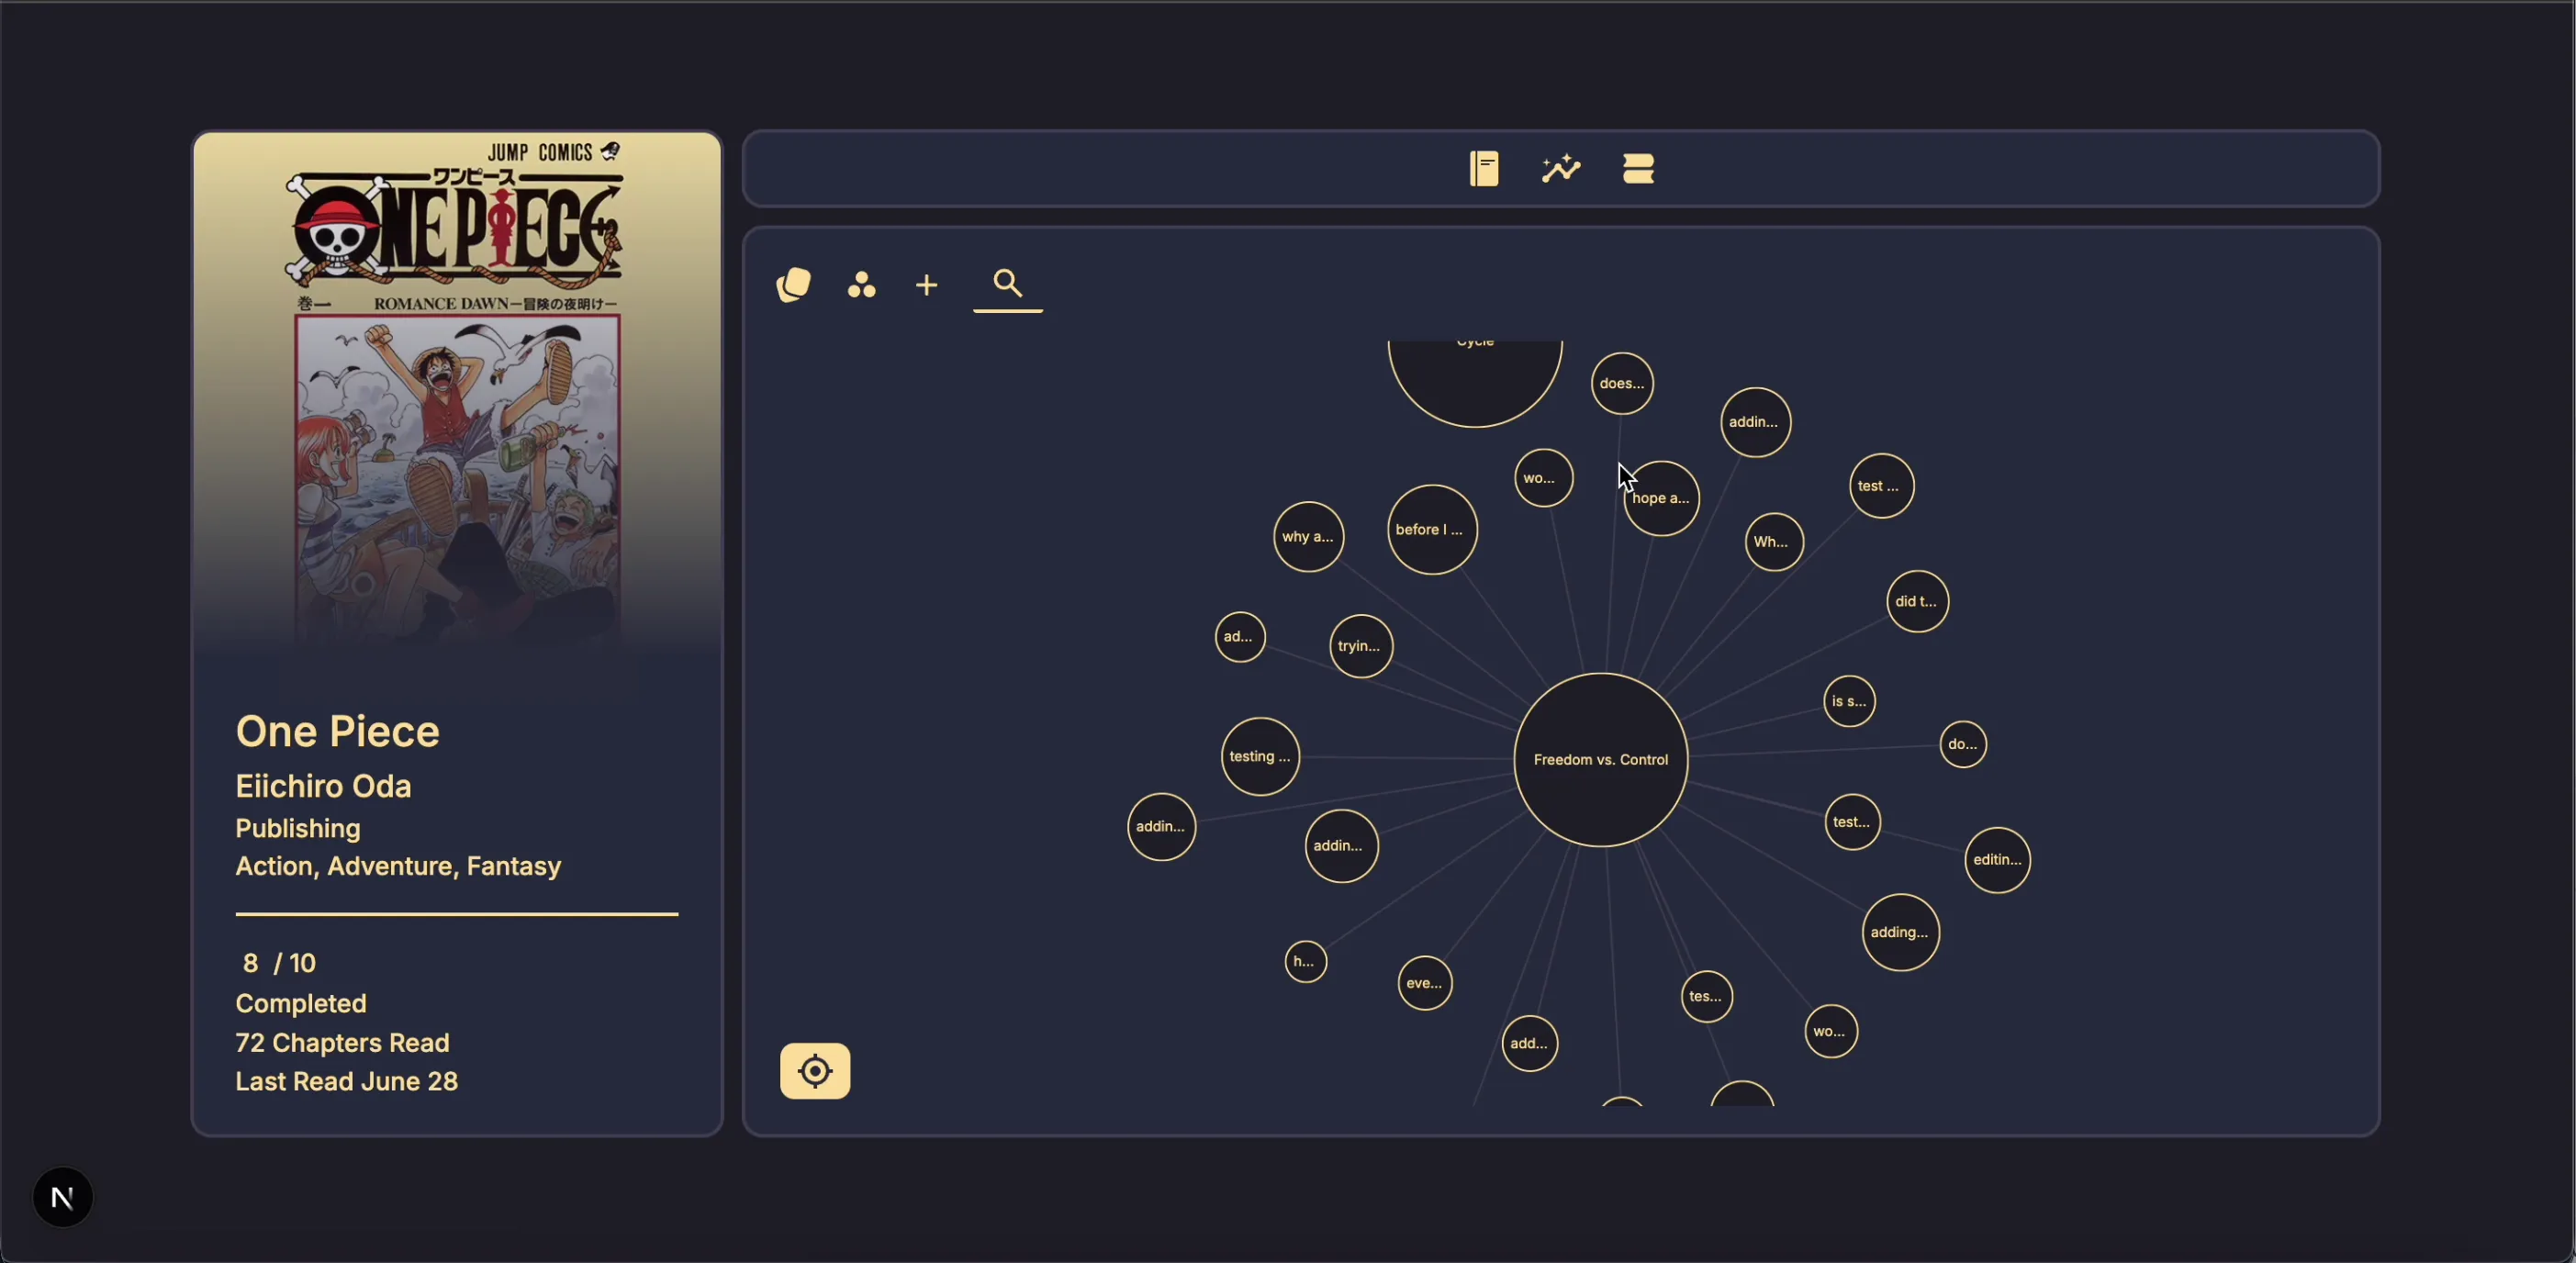Select the Freedom vs. Control central node

tap(1601, 760)
